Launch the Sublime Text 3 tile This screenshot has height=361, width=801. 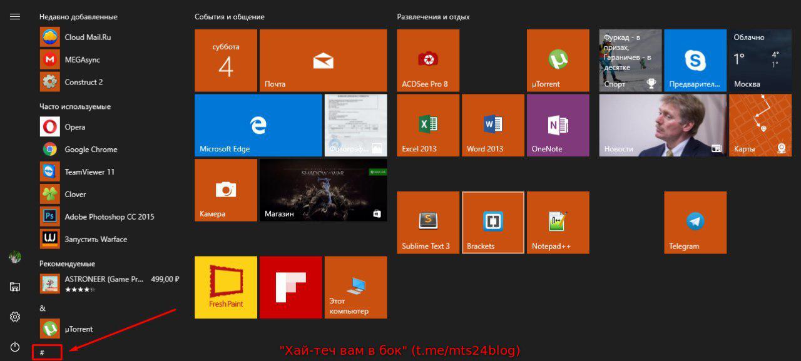(x=428, y=223)
